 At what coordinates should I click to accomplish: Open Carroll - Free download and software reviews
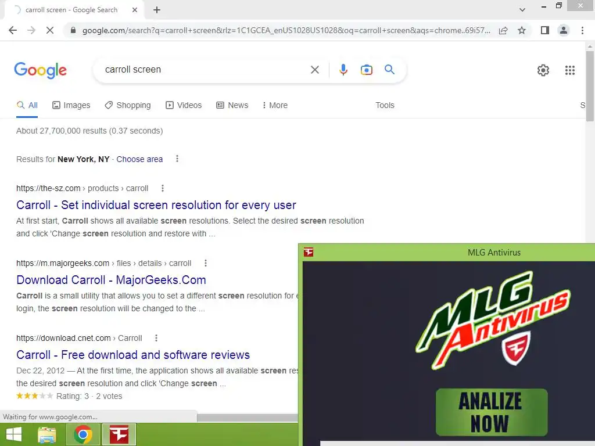(133, 355)
